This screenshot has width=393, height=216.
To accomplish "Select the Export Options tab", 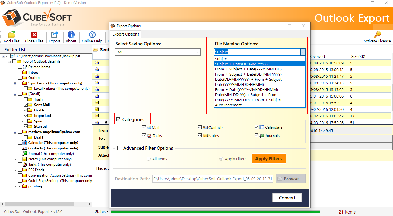I will pyautogui.click(x=126, y=34).
